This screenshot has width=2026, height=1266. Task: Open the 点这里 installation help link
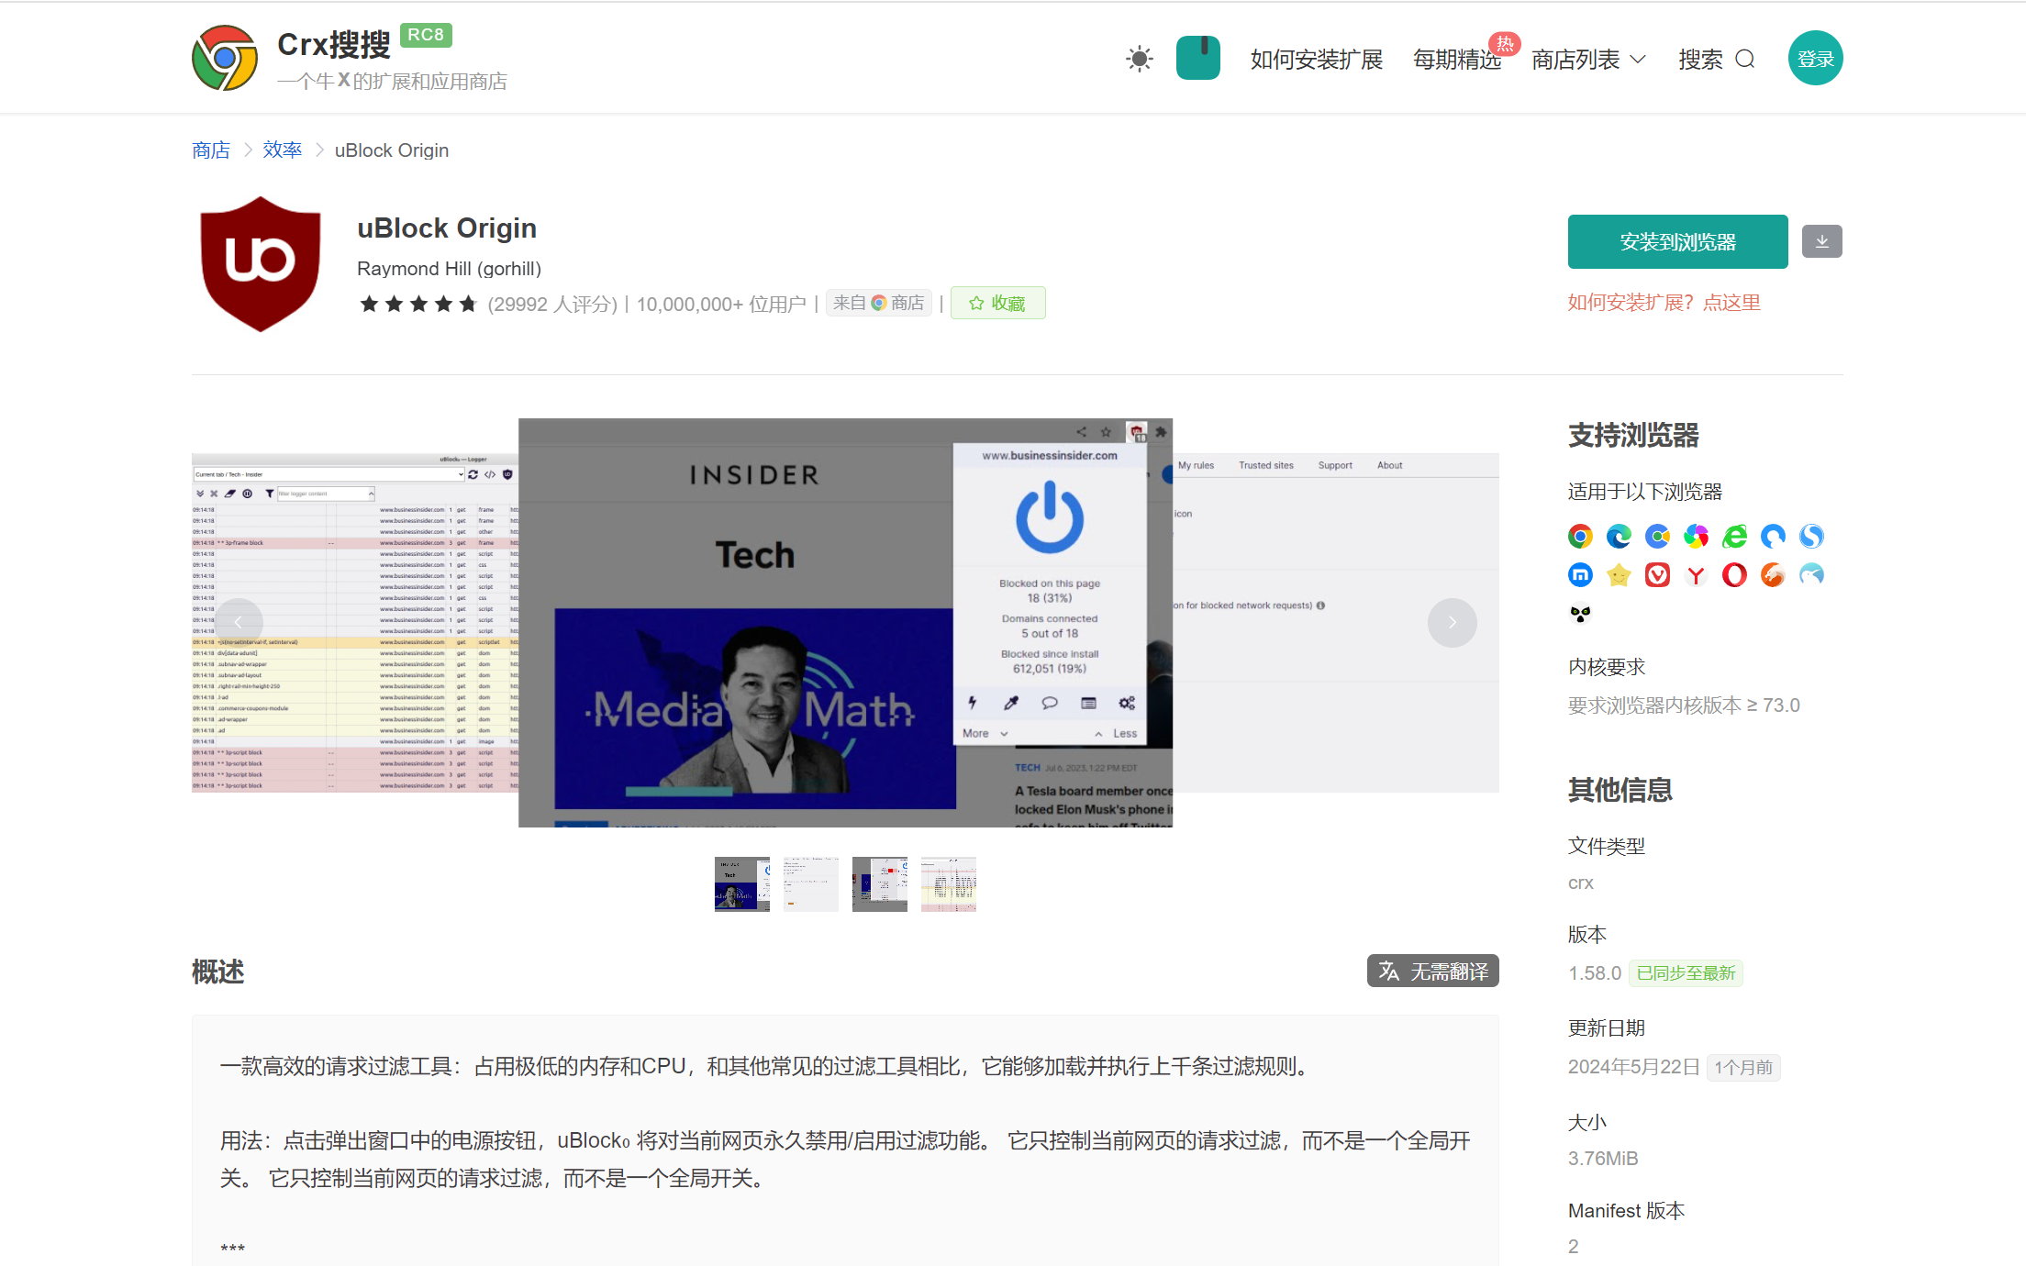click(x=1731, y=302)
